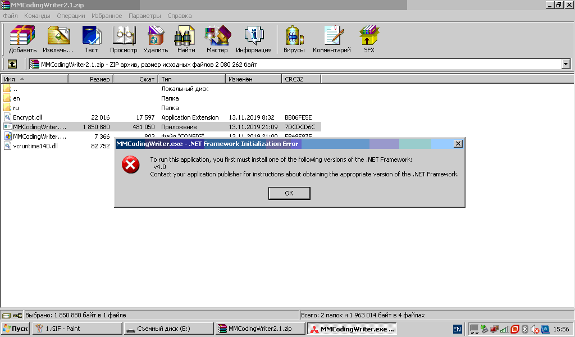Open the Просмотр (View) tool
The width and height of the screenshot is (575, 337).
pos(124,39)
